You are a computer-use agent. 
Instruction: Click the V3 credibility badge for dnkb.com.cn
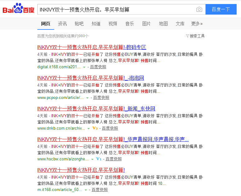coord(95,128)
